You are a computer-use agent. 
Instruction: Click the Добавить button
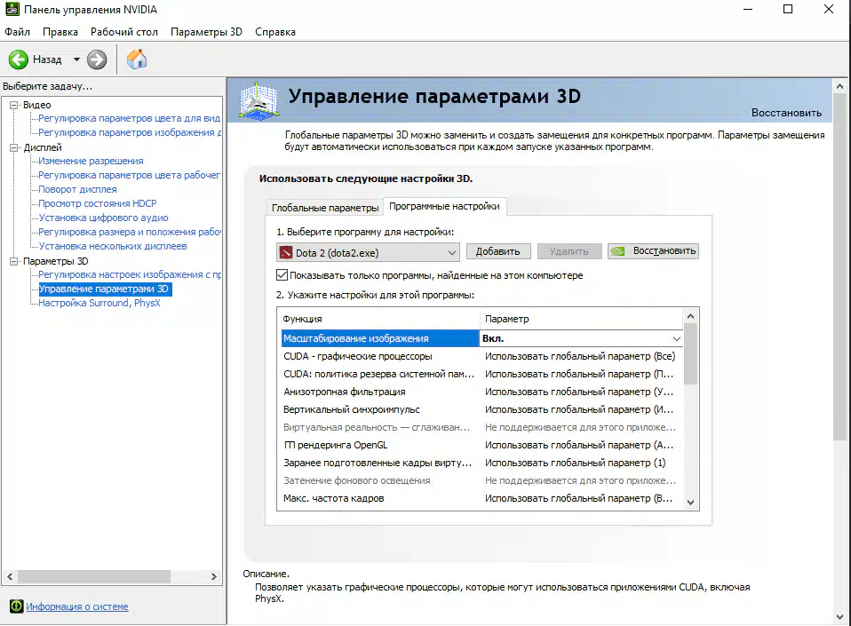click(x=498, y=251)
